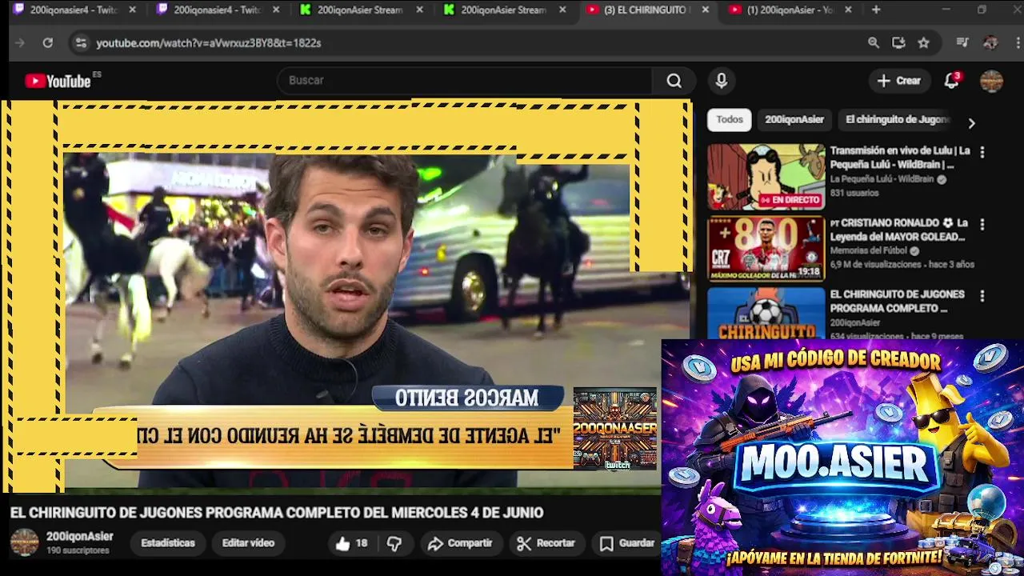1024x576 pixels.
Task: Click the Crear button
Action: [899, 81]
